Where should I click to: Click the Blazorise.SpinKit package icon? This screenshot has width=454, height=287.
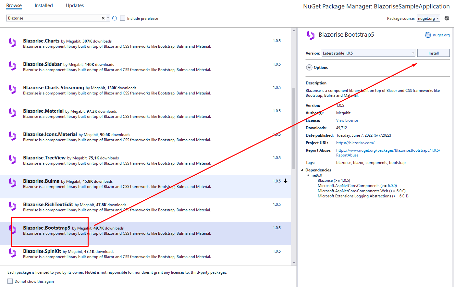[12, 253]
